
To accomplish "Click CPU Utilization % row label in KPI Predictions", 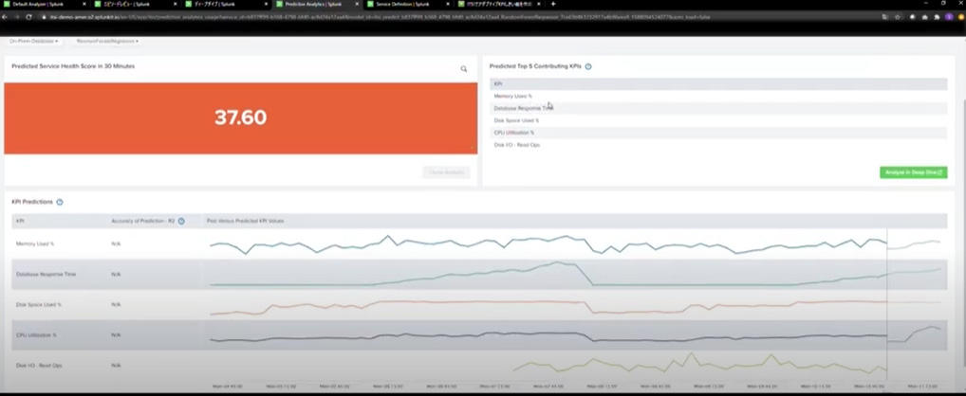I will [x=36, y=335].
